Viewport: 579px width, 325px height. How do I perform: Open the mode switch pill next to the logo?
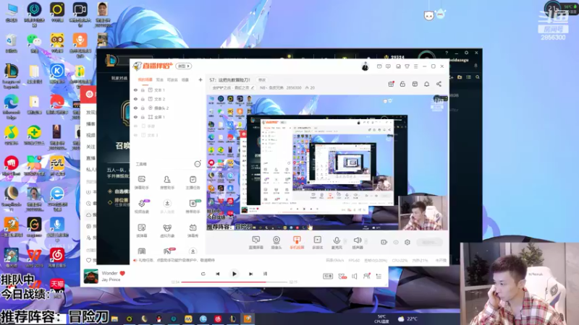tap(184, 66)
